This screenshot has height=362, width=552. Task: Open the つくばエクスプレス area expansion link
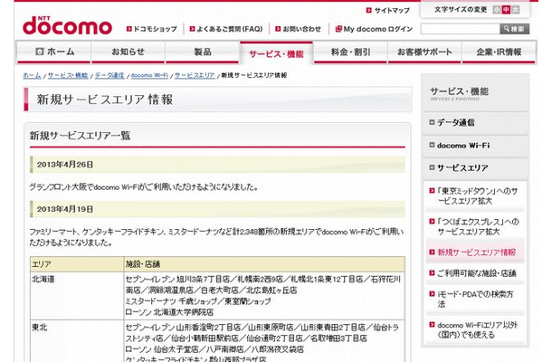478,227
